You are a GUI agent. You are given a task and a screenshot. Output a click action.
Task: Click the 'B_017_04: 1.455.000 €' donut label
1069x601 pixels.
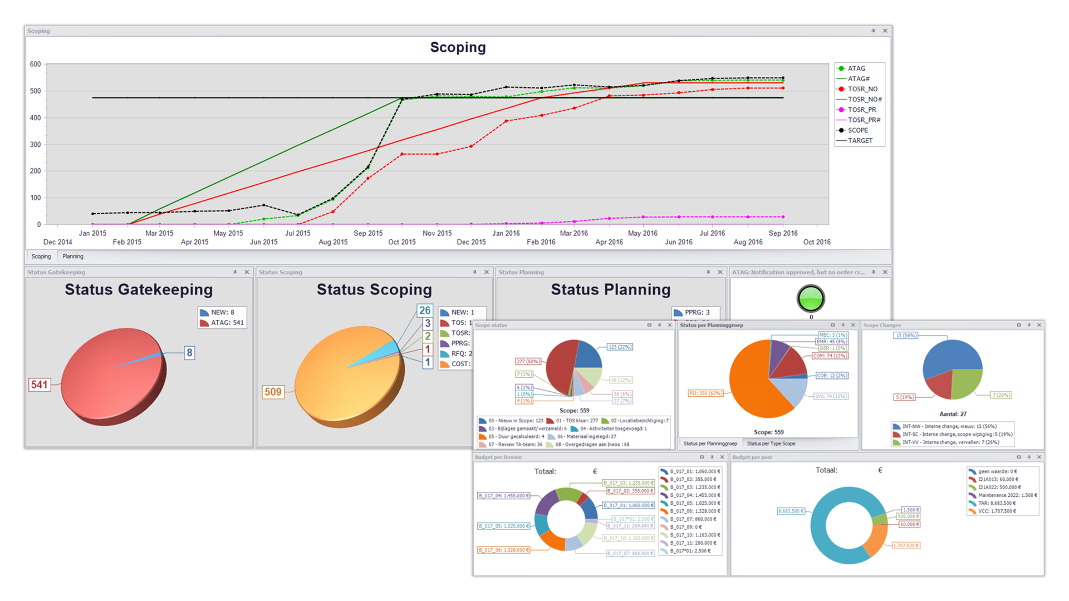coord(504,495)
